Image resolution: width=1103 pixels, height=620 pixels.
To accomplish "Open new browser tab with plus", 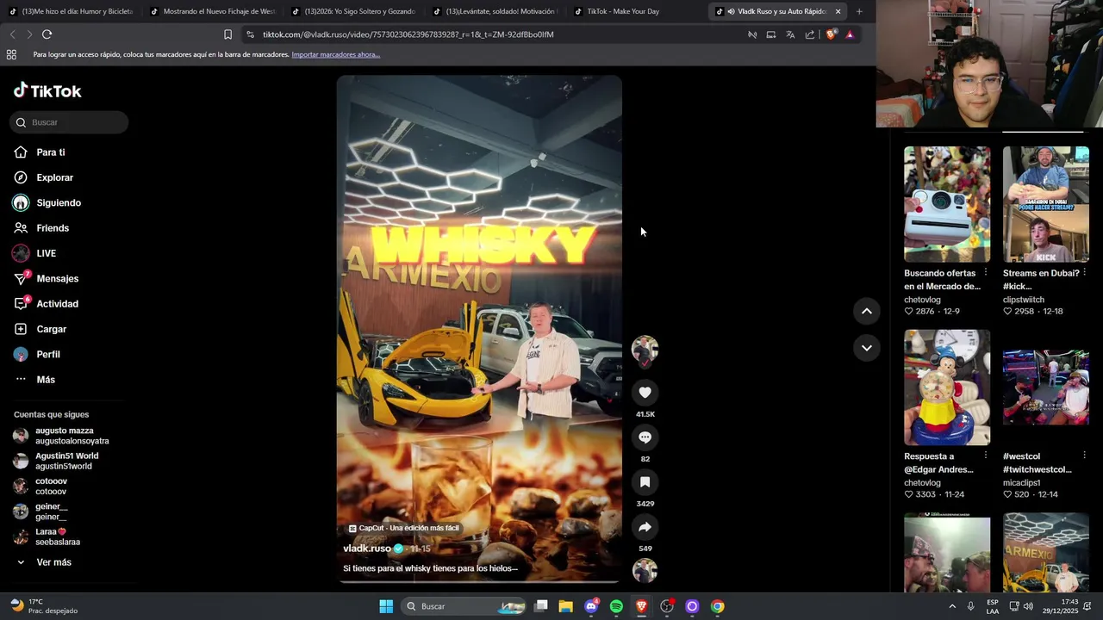I will click(859, 11).
